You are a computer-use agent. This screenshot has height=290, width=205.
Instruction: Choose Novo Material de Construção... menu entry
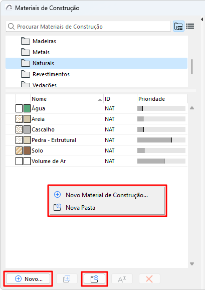point(107,195)
